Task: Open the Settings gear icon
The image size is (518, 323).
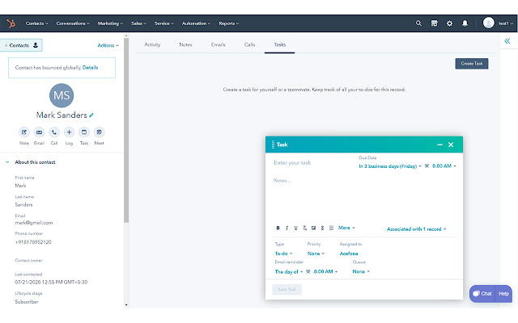Action: pos(449,23)
